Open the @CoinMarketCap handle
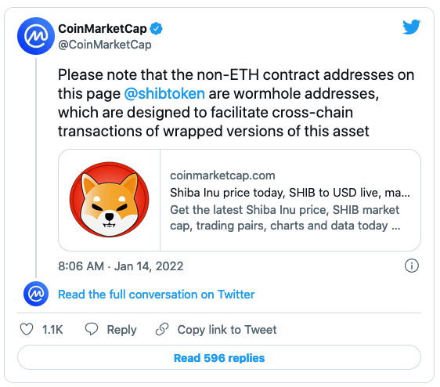This screenshot has width=440, height=387. [x=105, y=45]
